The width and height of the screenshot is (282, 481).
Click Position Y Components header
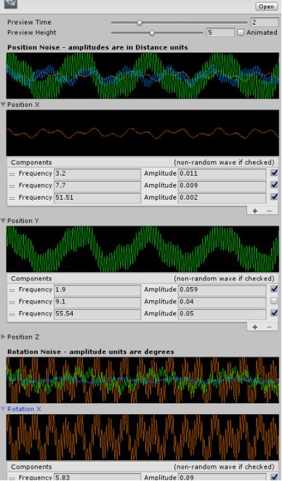coord(31,278)
